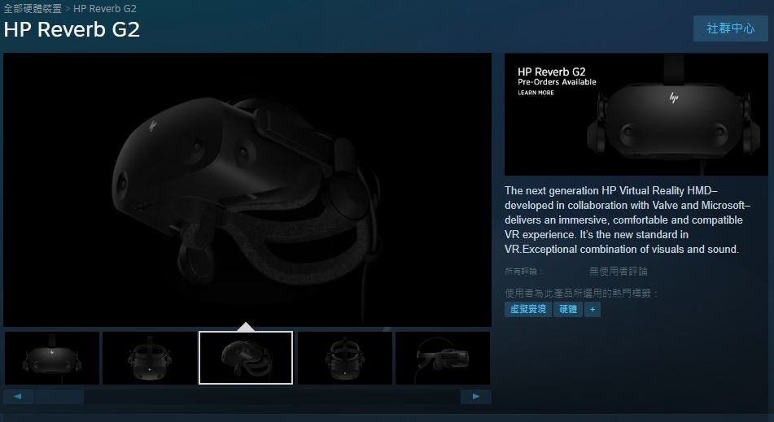Select fifth thumbnail showing headset side view
This screenshot has height=422, width=774.
click(x=443, y=358)
